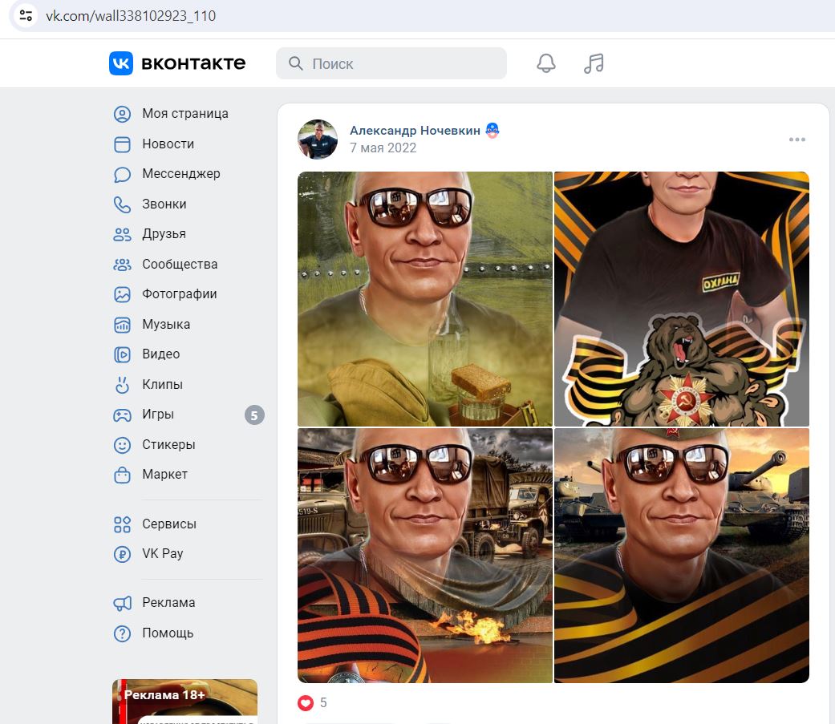
Task: Click the like count 5
Action: pyautogui.click(x=323, y=702)
